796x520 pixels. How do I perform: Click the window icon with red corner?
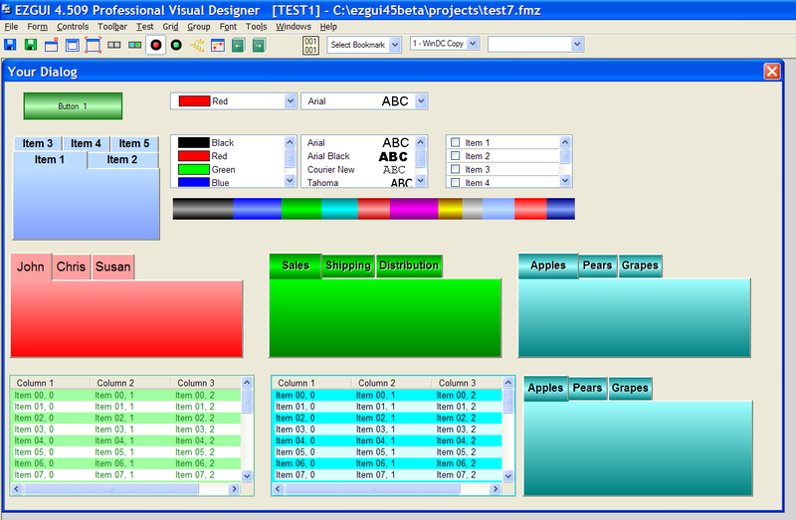click(52, 45)
